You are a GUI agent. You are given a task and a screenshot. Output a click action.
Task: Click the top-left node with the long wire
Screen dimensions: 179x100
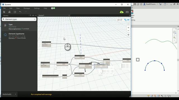click(46, 44)
